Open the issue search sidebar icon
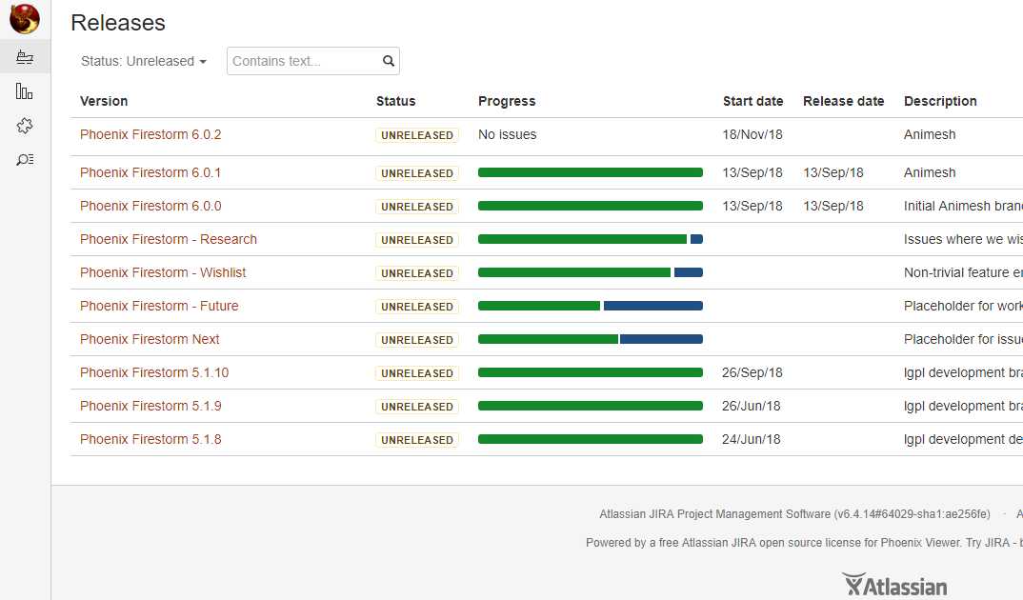This screenshot has width=1023, height=600. (x=25, y=159)
